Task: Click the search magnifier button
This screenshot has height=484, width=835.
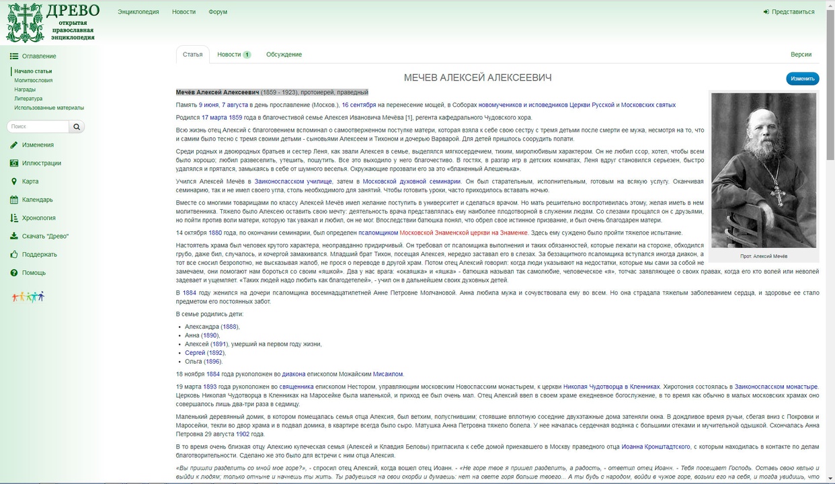Action: click(77, 126)
